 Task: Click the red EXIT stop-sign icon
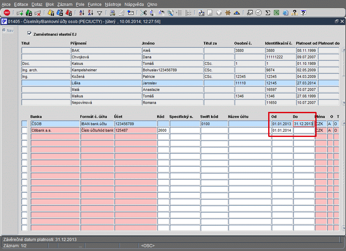tap(7, 13)
